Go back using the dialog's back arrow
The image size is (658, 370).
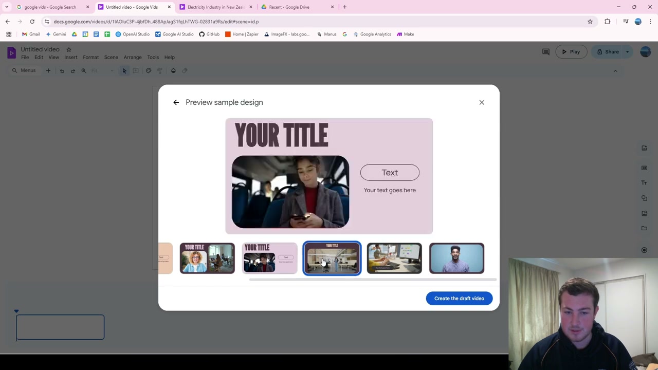(x=176, y=102)
